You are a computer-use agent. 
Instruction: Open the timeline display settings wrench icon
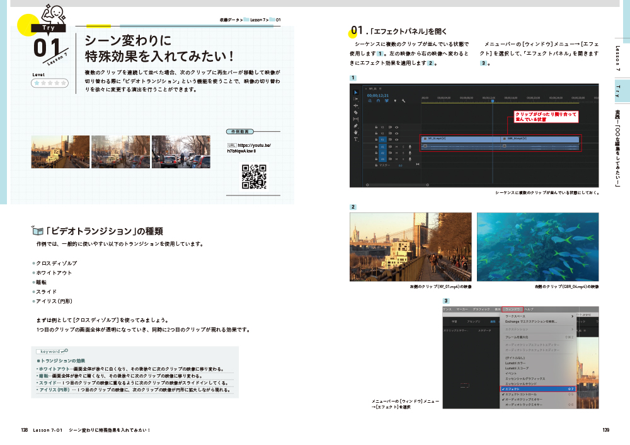(403, 101)
